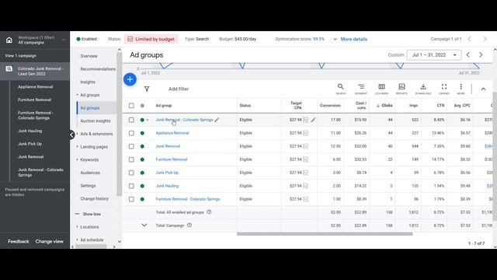497x280 pixels.
Task: Click portfolio icon beside Junk Removal target CPA
Action: (x=305, y=146)
